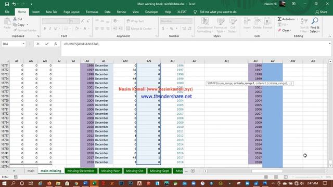Click AutoSum sigma button

(x=286, y=19)
